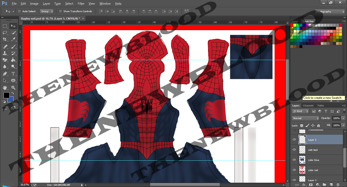
Task: Select the Clone Stamp tool
Action: point(5,53)
